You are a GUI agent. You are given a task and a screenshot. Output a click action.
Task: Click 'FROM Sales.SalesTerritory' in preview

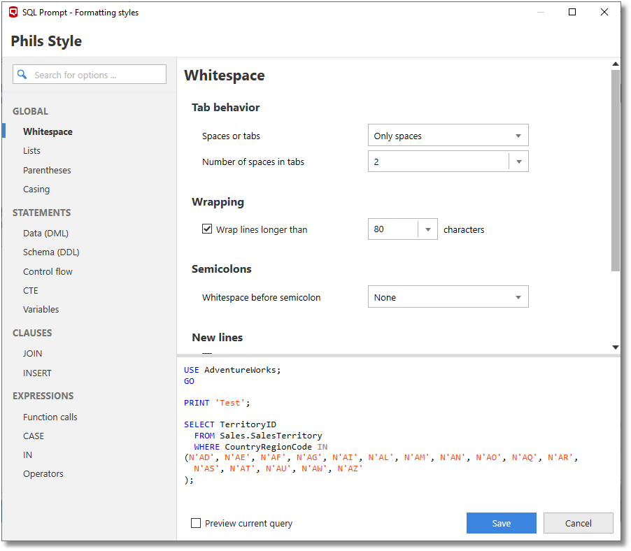258,436
